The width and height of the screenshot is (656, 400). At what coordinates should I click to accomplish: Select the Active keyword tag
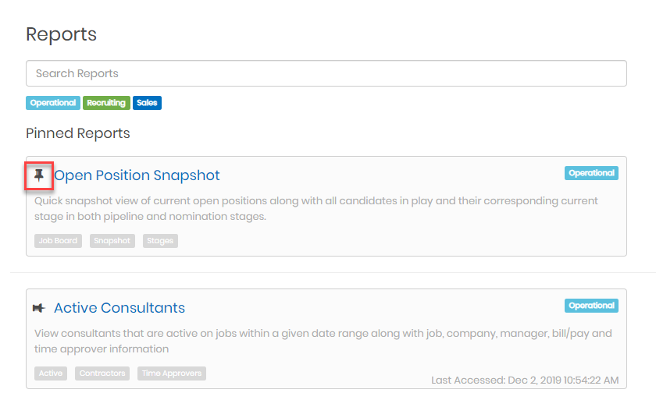point(51,373)
